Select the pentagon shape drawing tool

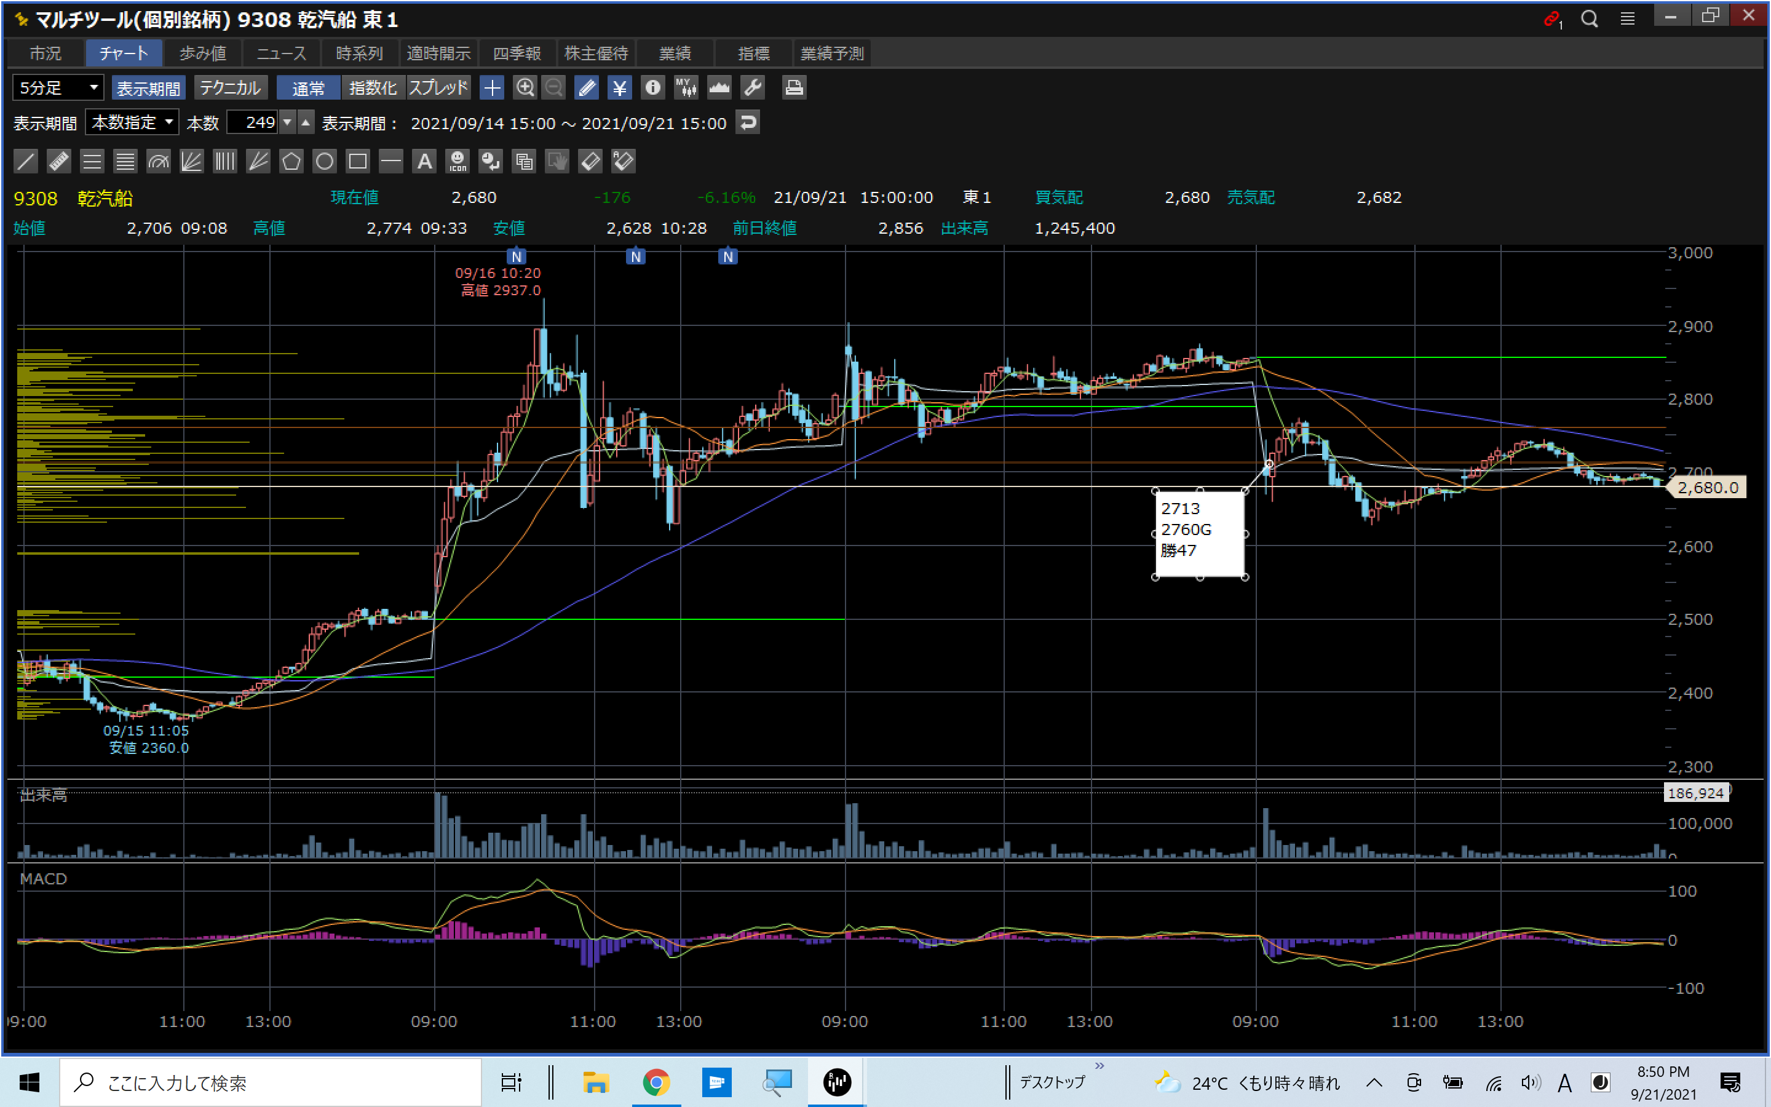click(291, 161)
